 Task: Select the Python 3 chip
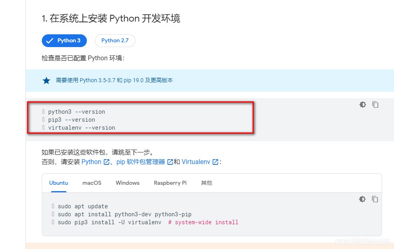point(64,41)
